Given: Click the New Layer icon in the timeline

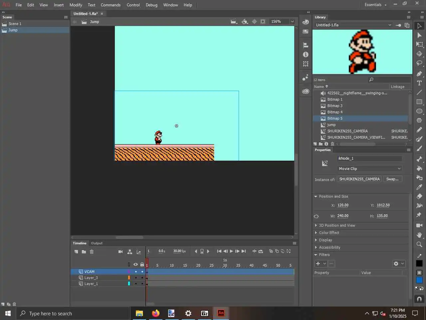Looking at the screenshot, I should [x=76, y=252].
